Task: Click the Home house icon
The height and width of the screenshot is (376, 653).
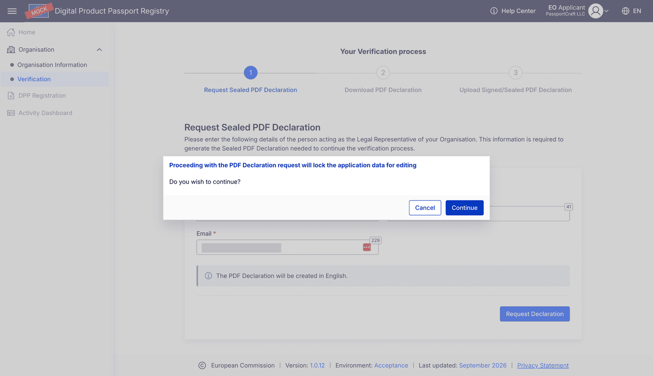Action: click(x=11, y=32)
